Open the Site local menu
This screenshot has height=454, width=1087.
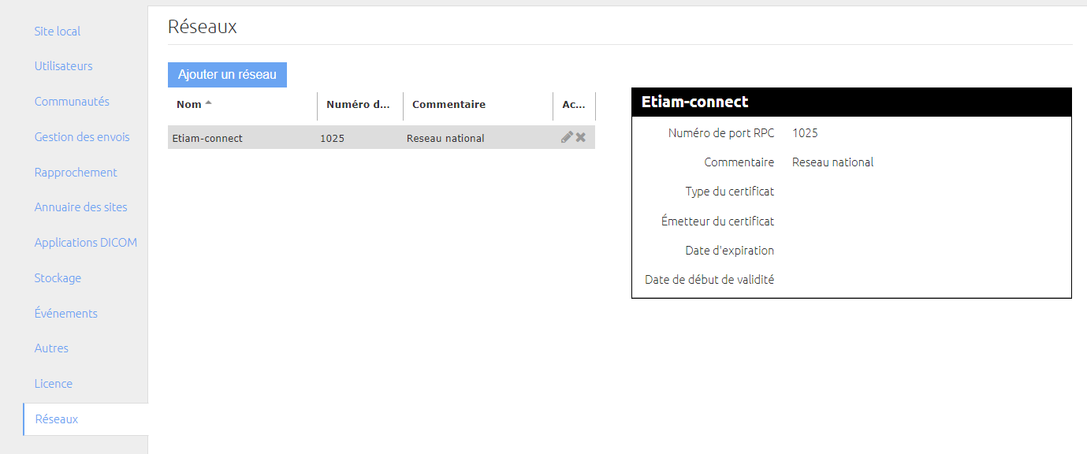(x=58, y=32)
